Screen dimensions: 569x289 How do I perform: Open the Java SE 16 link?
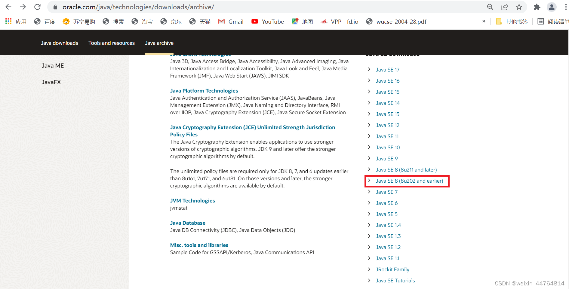[x=388, y=81]
